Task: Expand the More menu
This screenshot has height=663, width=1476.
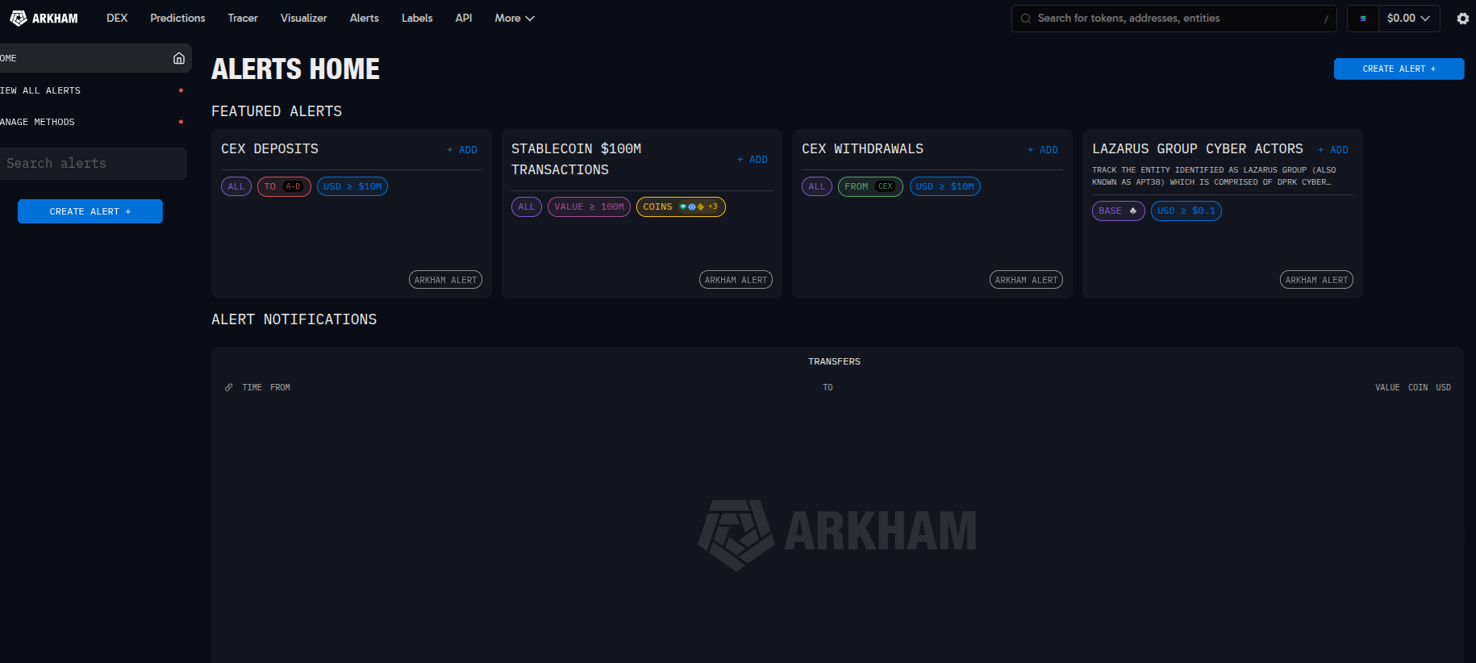Action: (x=515, y=18)
